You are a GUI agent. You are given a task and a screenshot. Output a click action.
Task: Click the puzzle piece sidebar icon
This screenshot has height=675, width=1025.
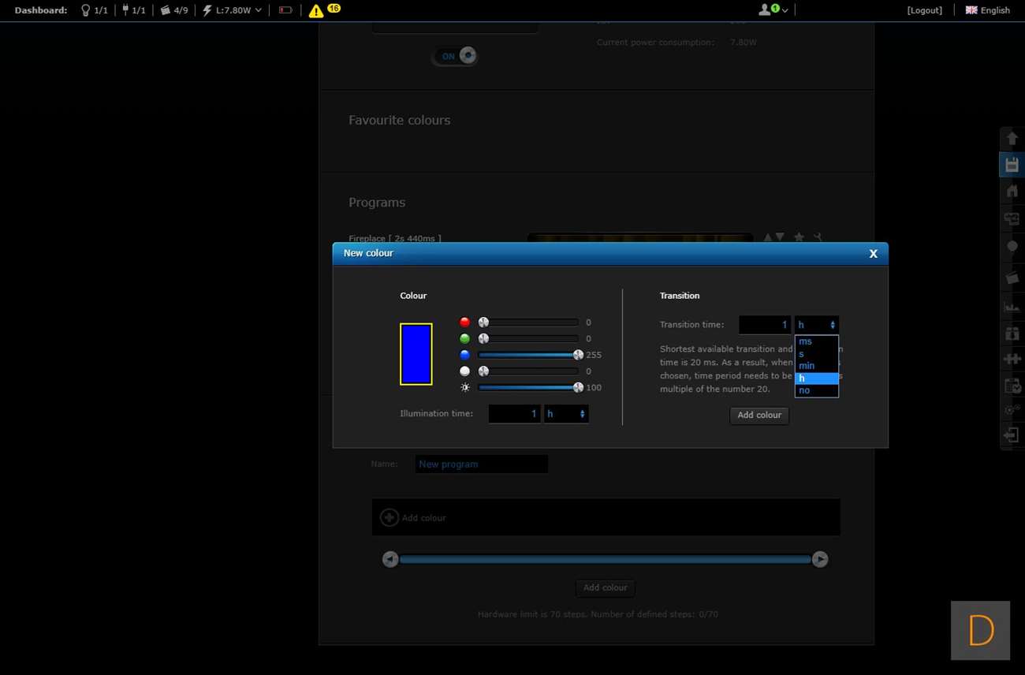pos(1012,359)
